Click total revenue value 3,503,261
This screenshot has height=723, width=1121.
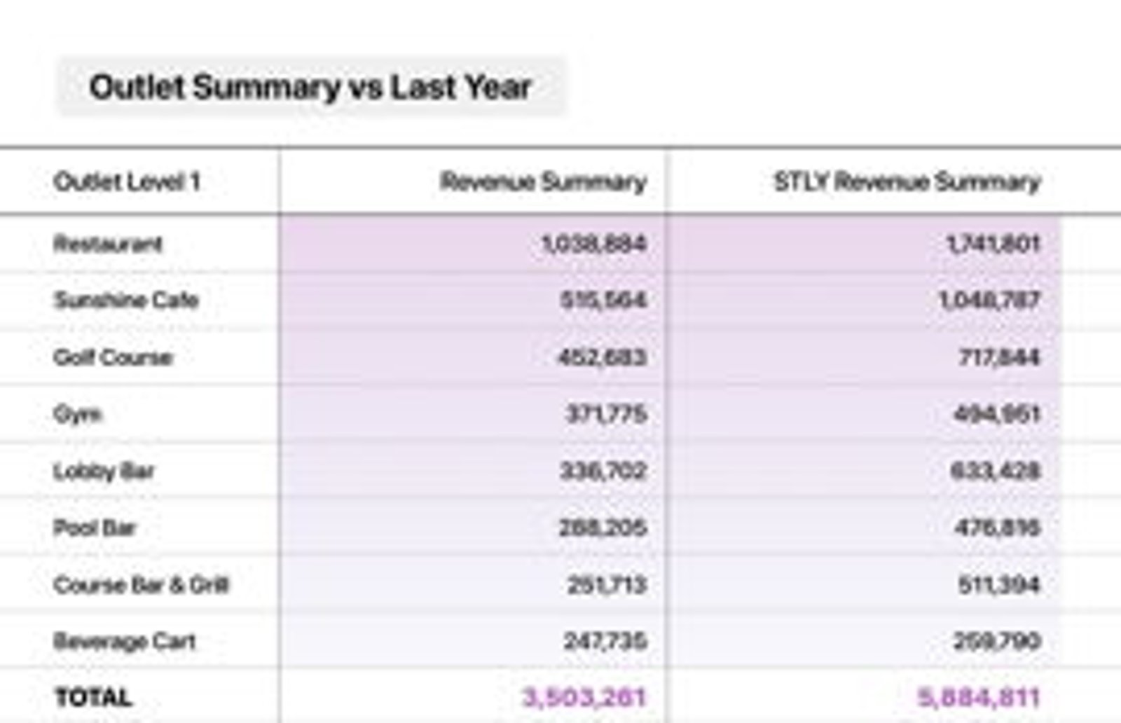point(584,698)
